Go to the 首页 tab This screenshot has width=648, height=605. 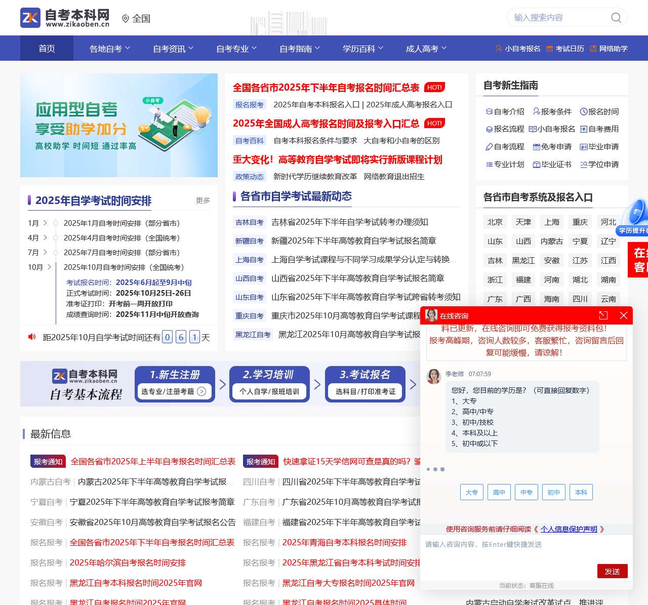47,49
